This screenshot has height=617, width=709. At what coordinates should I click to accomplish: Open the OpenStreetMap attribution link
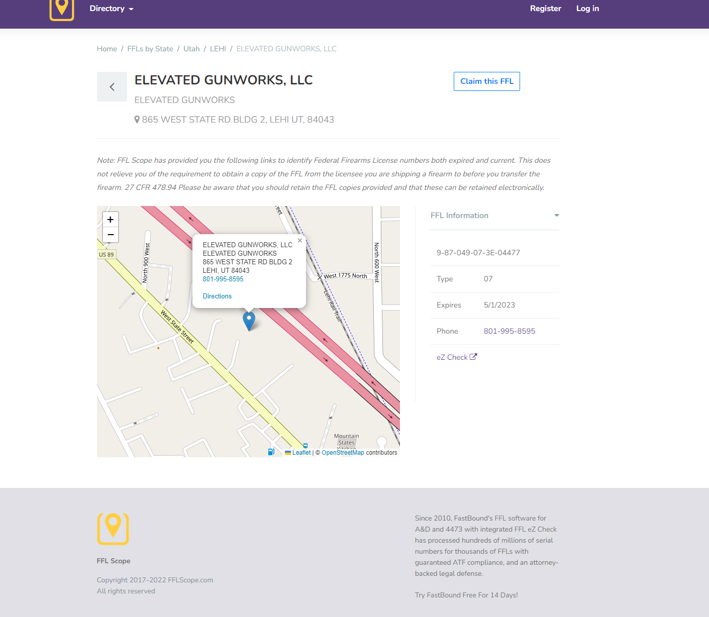point(343,453)
